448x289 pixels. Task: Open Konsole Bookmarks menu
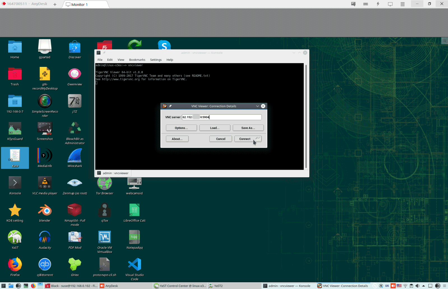click(x=137, y=60)
